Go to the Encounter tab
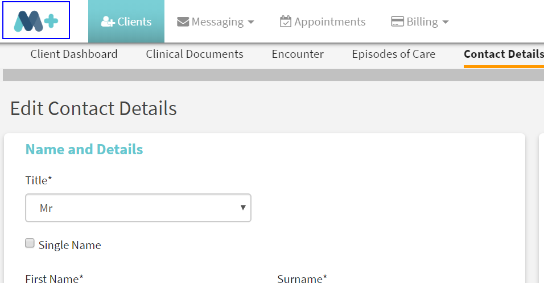The image size is (544, 283). [x=298, y=54]
